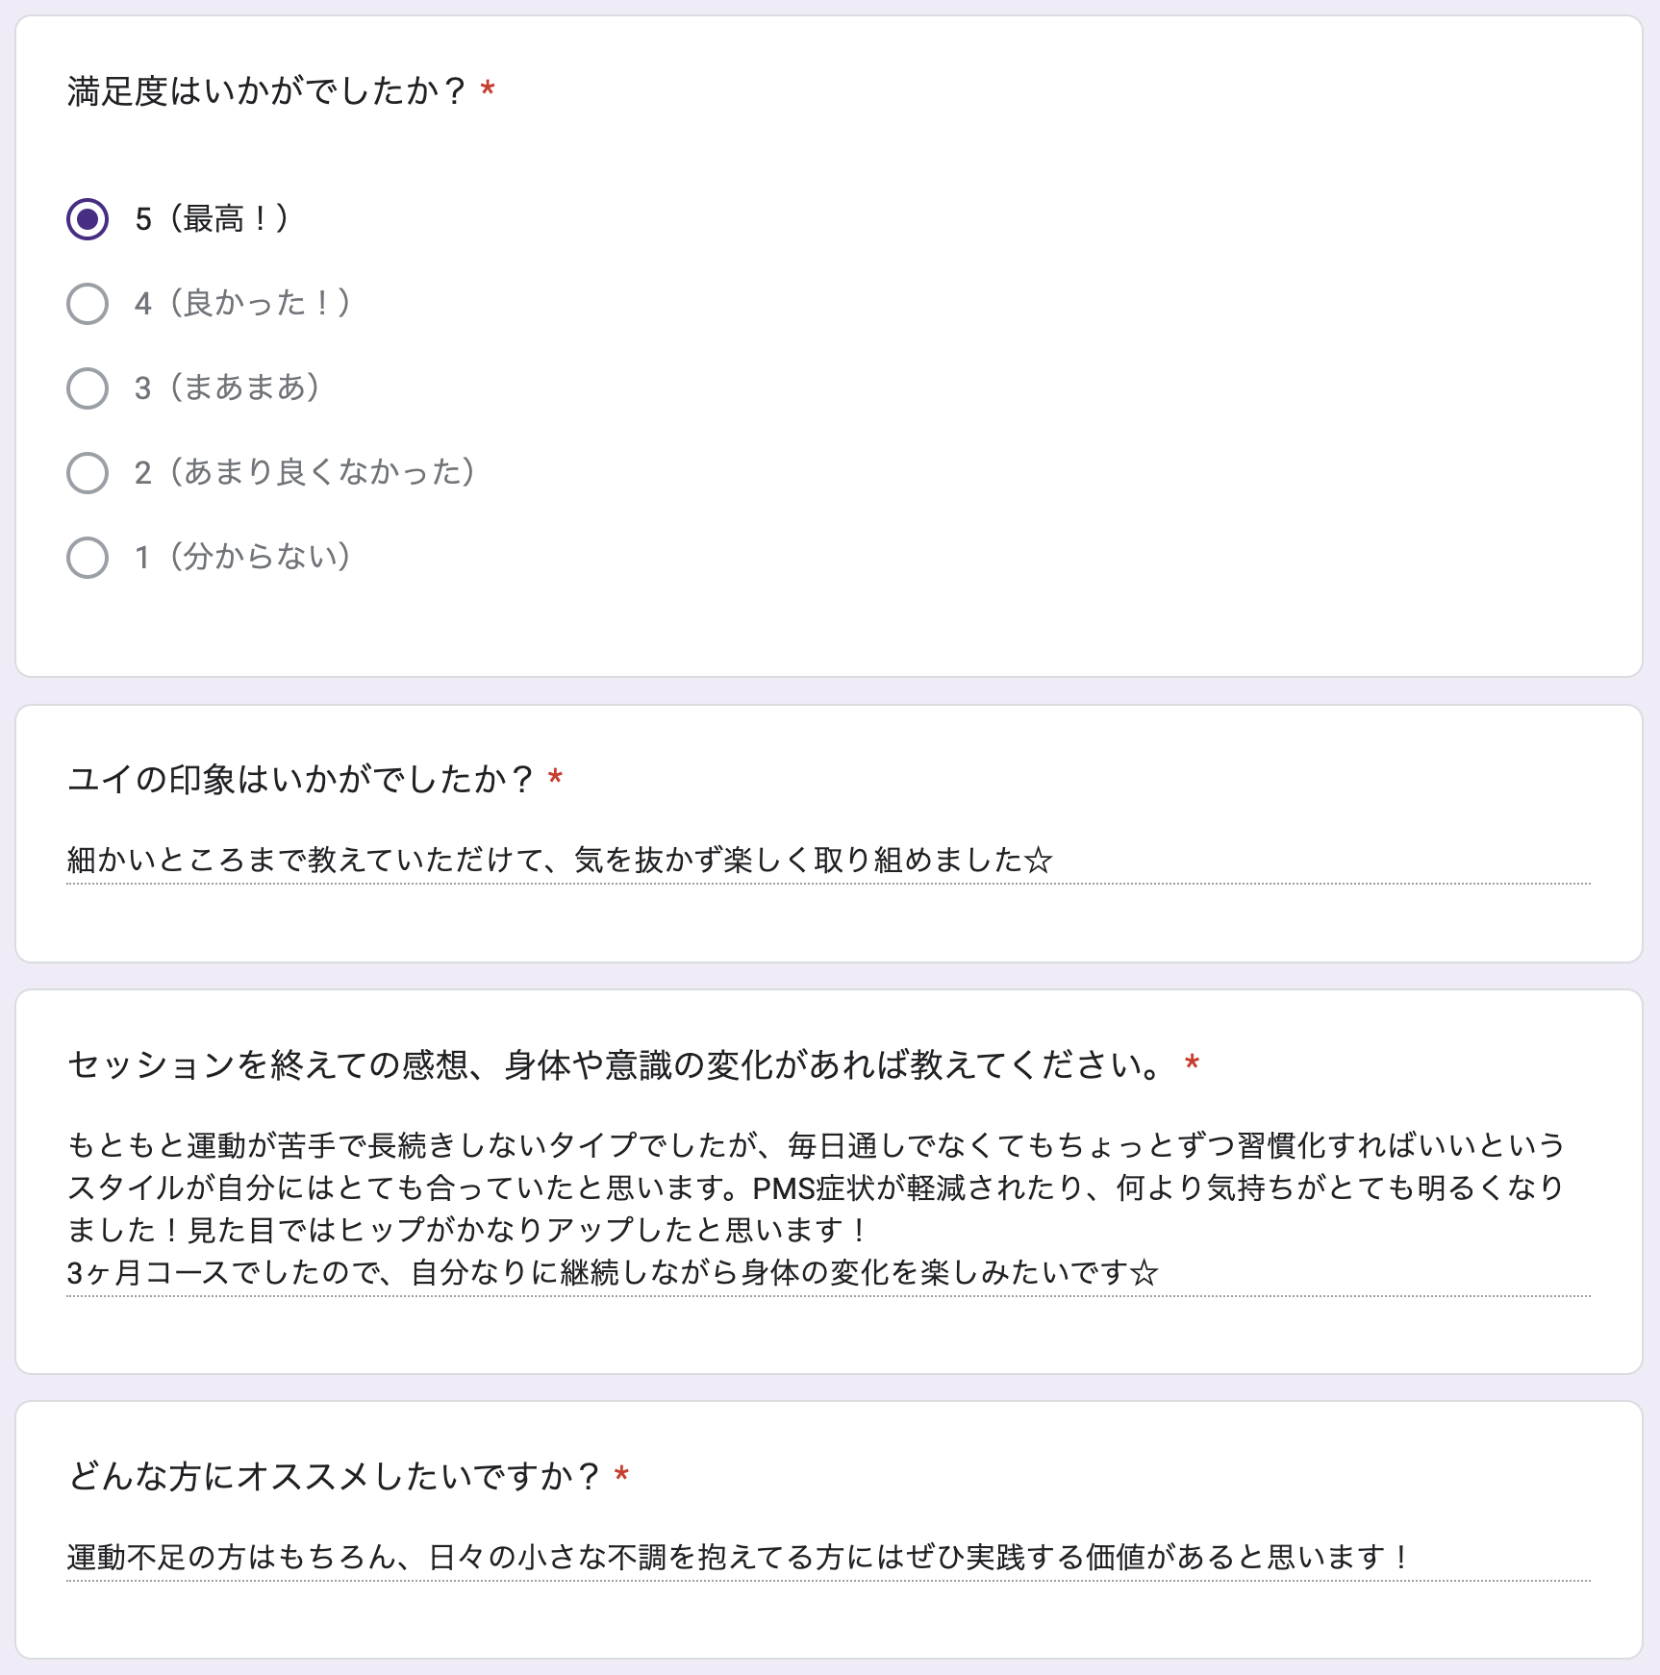1660x1675 pixels.
Task: Click the 3（まあまあ）label text
Action: pos(227,388)
